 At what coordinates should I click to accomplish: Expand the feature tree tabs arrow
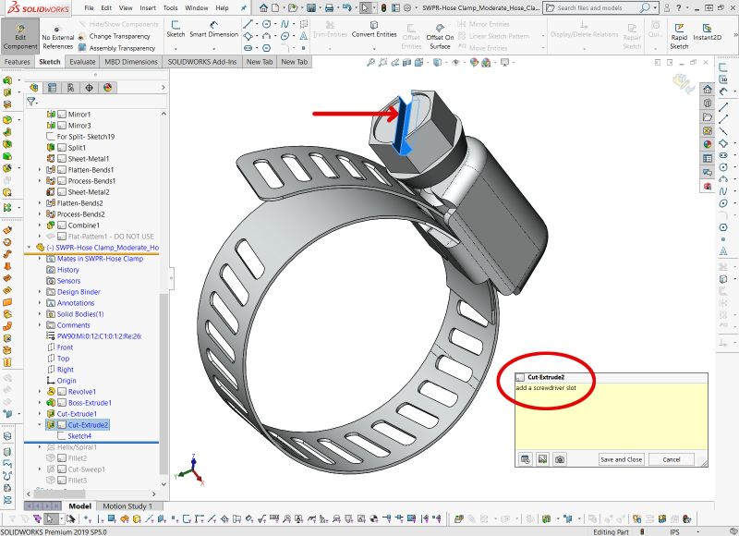[164, 88]
